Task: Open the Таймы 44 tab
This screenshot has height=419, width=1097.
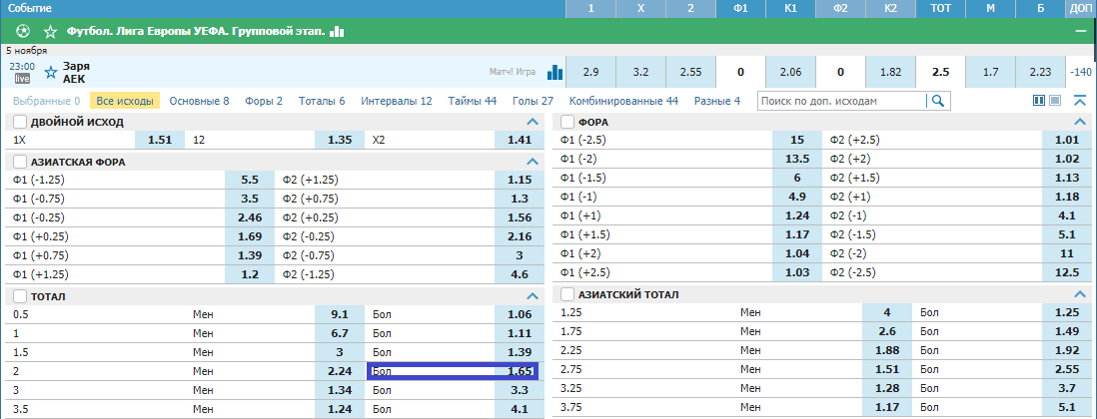Action: pos(473,101)
